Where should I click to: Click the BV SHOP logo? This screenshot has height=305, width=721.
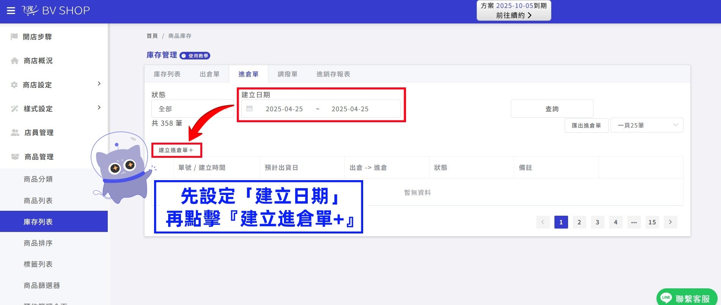coord(56,10)
